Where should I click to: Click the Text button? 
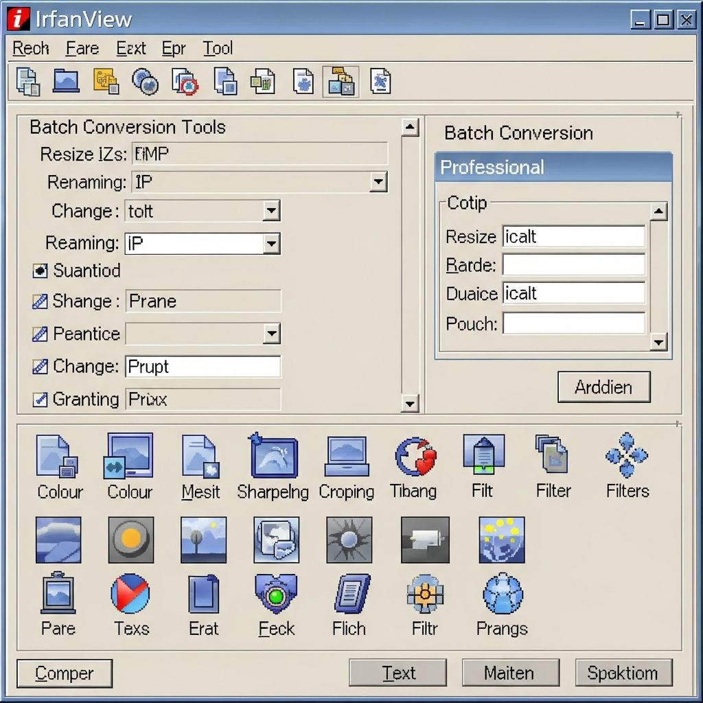(x=398, y=673)
